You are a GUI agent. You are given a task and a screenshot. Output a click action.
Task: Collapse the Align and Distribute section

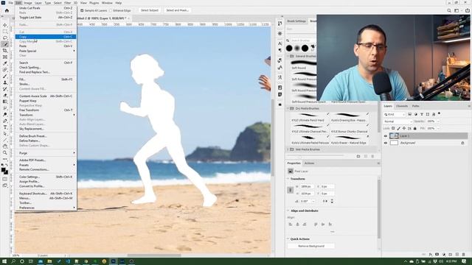(x=288, y=211)
